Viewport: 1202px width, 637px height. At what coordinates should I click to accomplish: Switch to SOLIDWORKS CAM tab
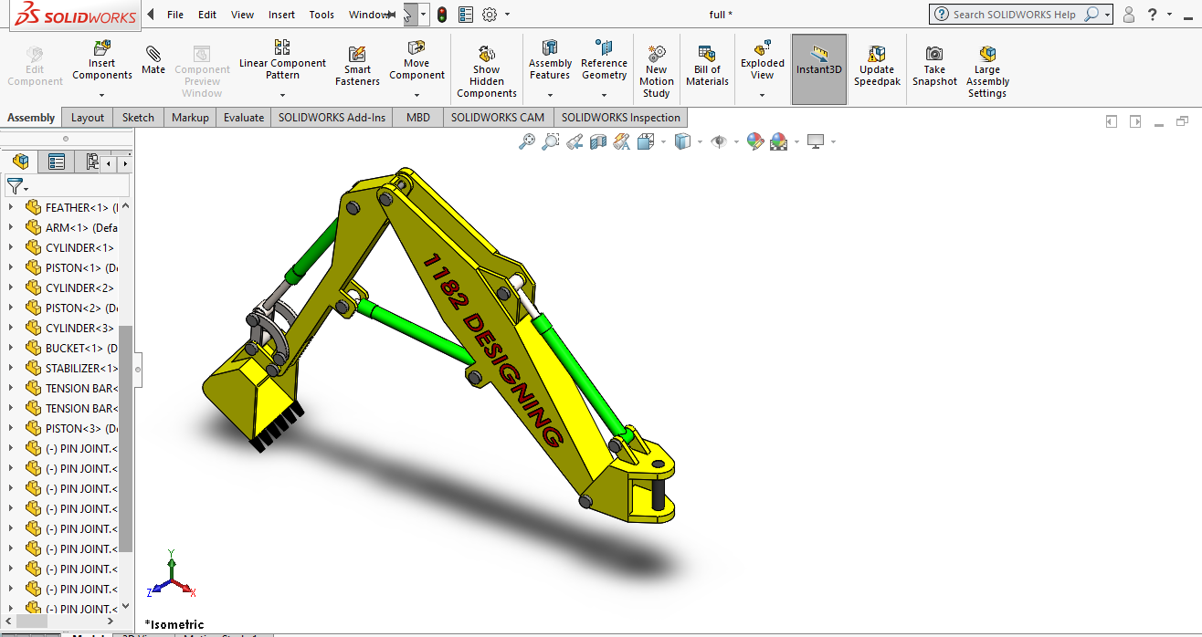498,118
